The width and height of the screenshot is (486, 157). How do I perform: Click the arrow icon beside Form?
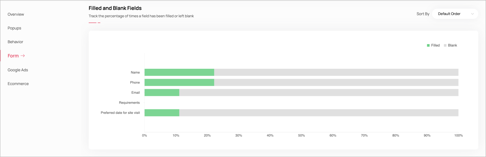tap(23, 56)
